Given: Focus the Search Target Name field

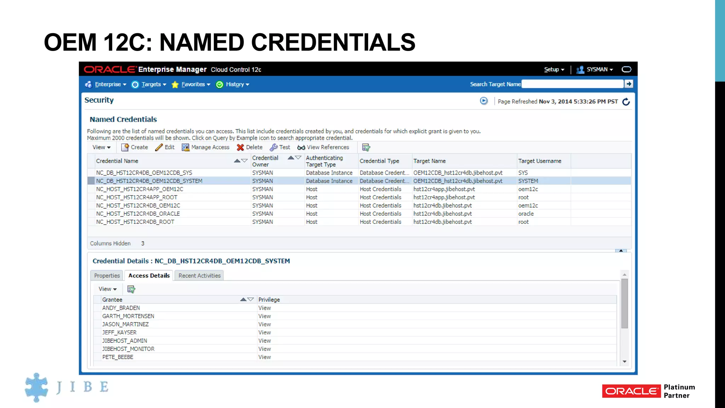Looking at the screenshot, I should click(572, 84).
